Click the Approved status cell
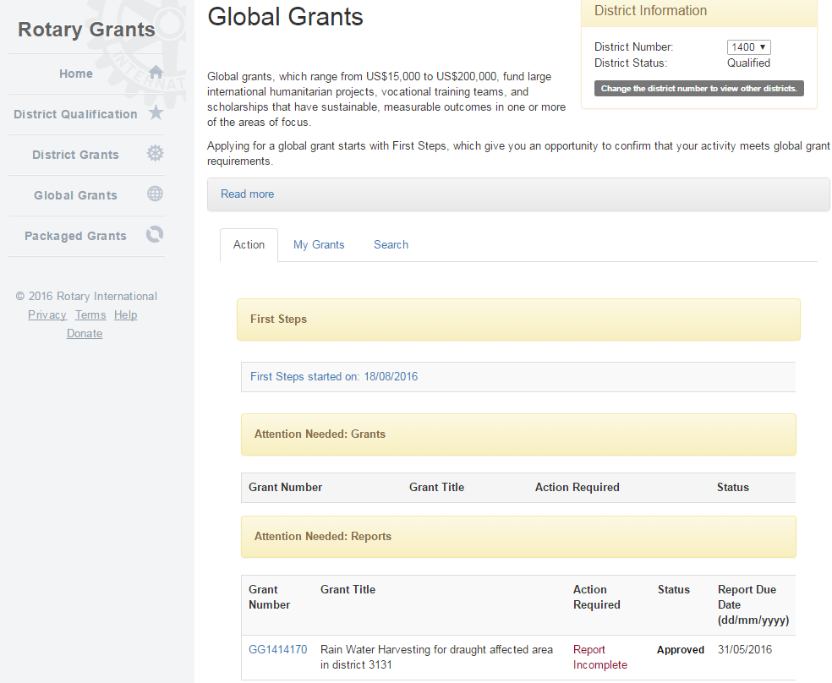832x683 pixels. coord(681,650)
